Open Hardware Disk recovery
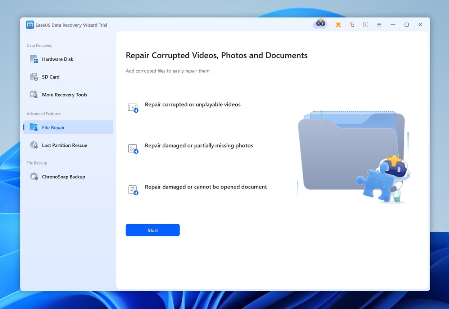Viewport: 449px width, 309px height. pos(68,59)
